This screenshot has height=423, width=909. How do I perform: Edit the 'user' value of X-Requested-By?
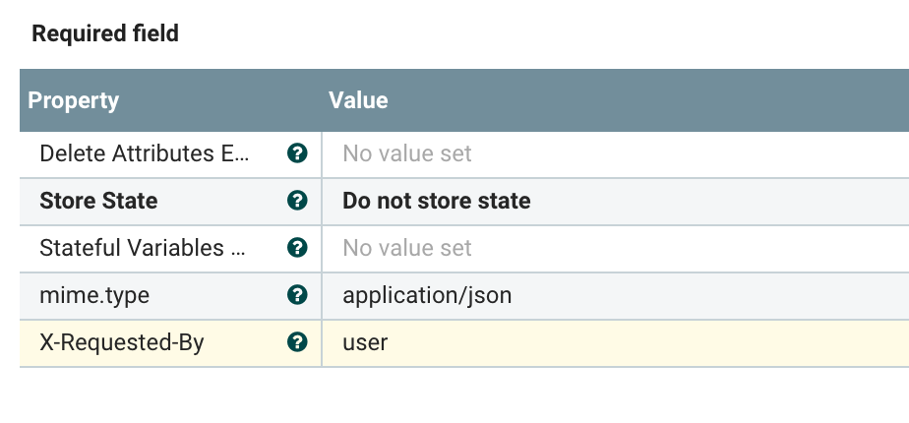coord(365,342)
